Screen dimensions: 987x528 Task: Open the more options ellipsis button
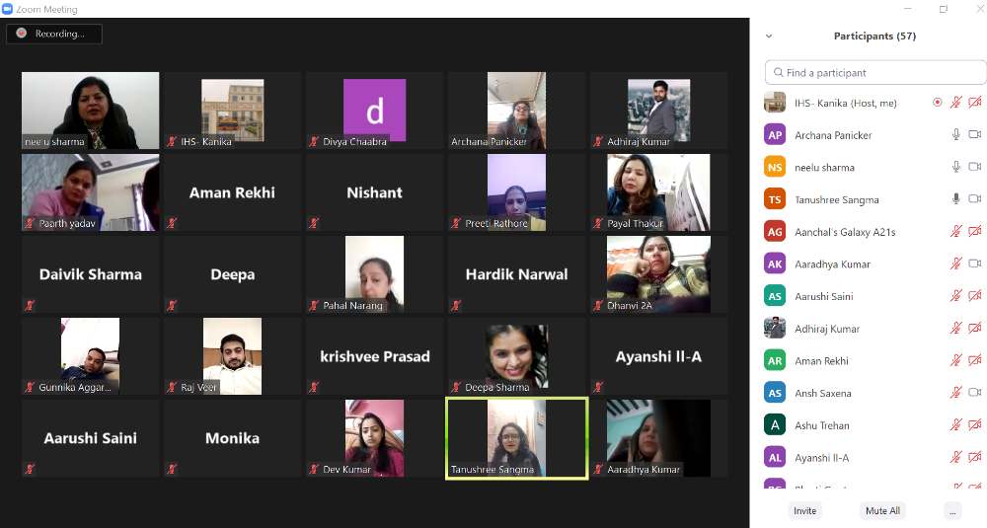(x=953, y=511)
